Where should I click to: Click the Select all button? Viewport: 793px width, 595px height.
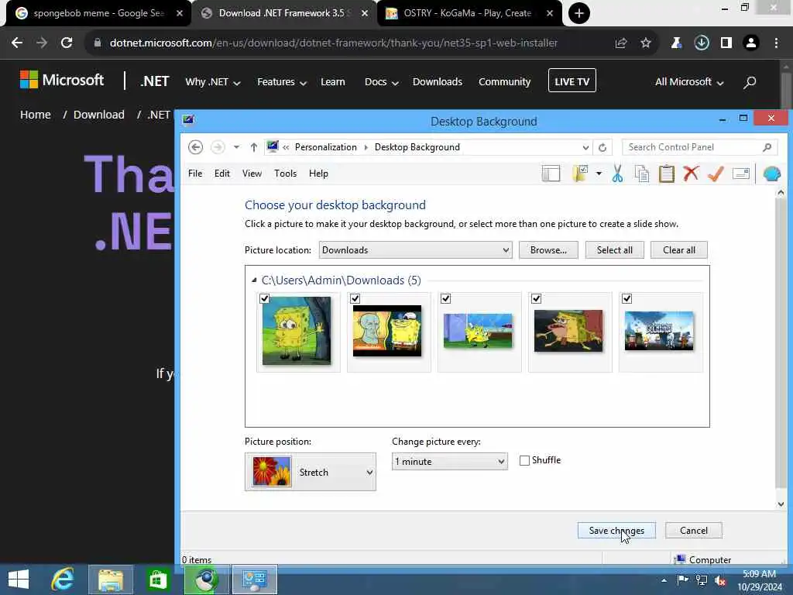click(614, 250)
